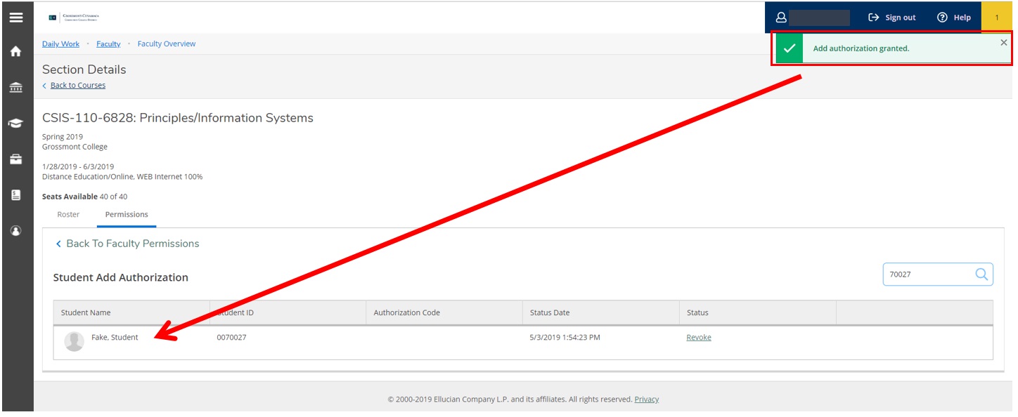Dismiss the Add authorization granted notification
The width and height of the screenshot is (1018, 417).
point(1004,42)
